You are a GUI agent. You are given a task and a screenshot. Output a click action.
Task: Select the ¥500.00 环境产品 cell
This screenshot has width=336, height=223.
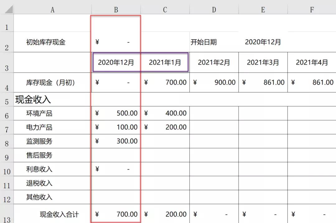tap(116, 114)
